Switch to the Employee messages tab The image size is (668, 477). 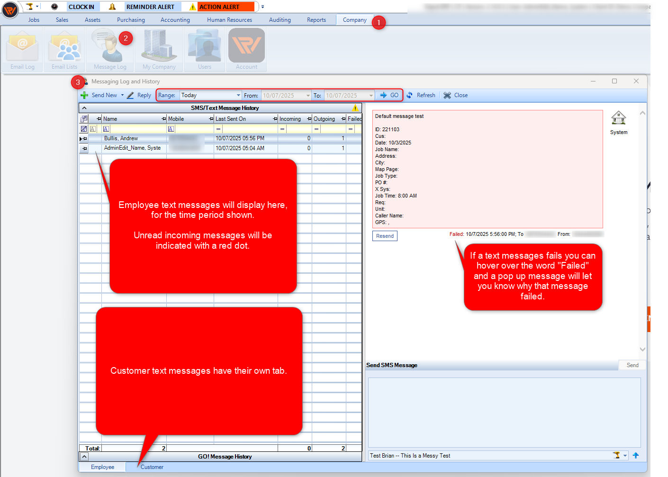pos(102,467)
